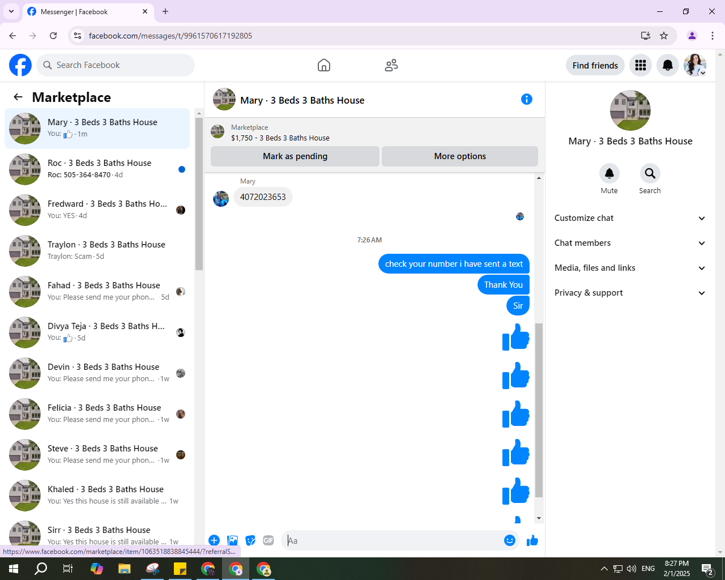Open the Traylon conversation in the list
Screen dimensions: 725x580
(x=97, y=251)
